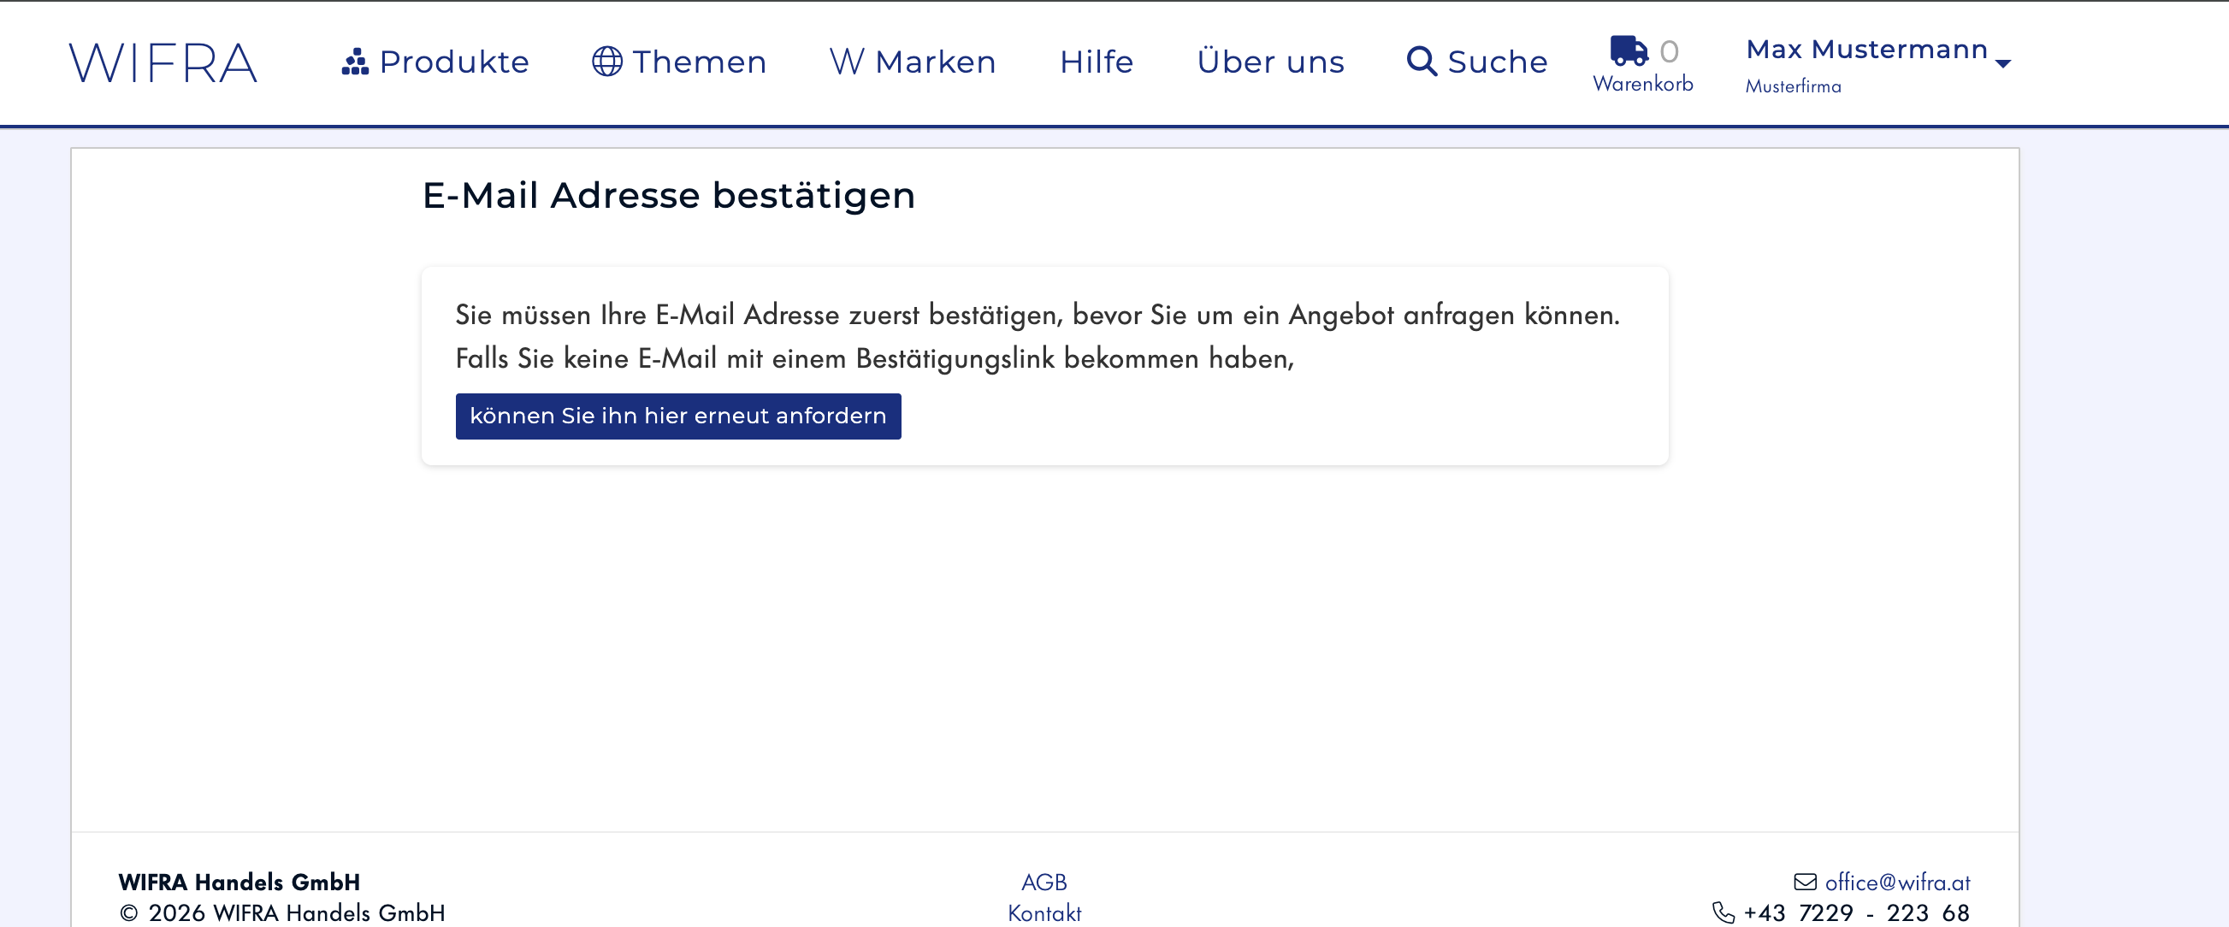
Task: Click the envelope icon beside office@wifra.at
Action: (x=1805, y=882)
